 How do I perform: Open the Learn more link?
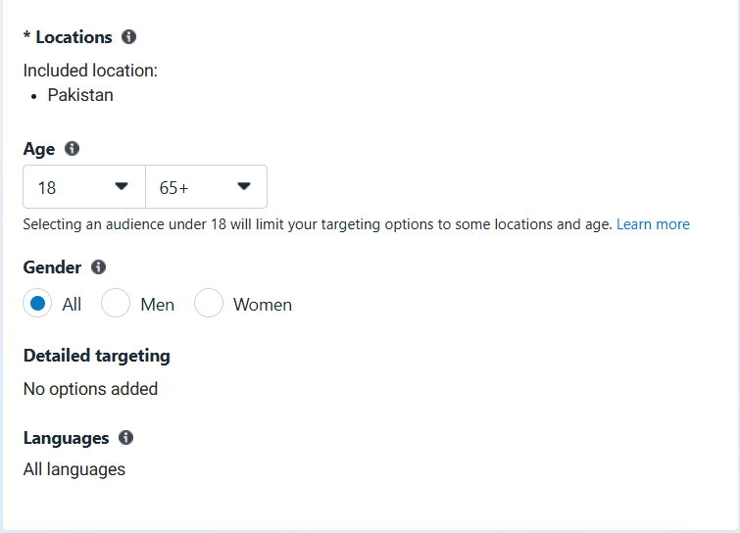[653, 224]
